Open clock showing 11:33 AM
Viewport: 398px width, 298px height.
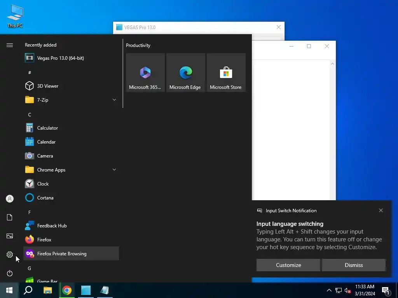click(x=365, y=290)
